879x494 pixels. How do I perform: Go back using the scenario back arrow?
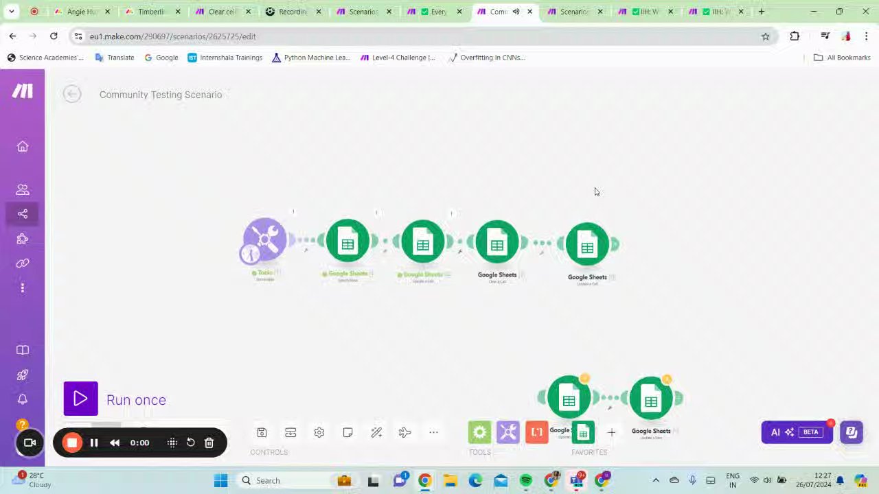pyautogui.click(x=72, y=94)
